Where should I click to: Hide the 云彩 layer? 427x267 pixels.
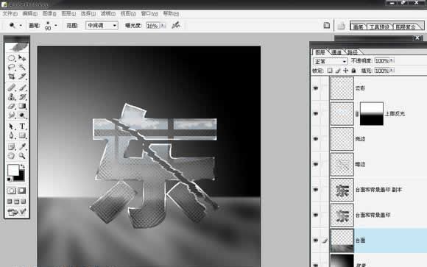point(316,88)
